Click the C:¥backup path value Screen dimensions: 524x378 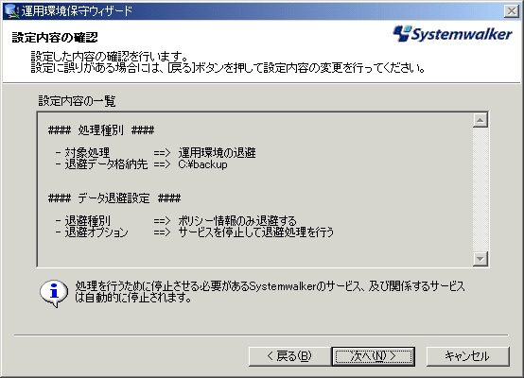[x=202, y=164]
